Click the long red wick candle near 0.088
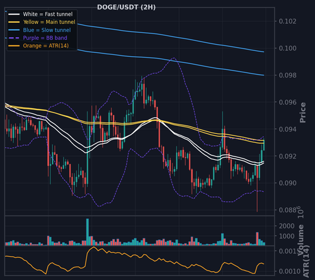315x280 pixels. [257, 188]
